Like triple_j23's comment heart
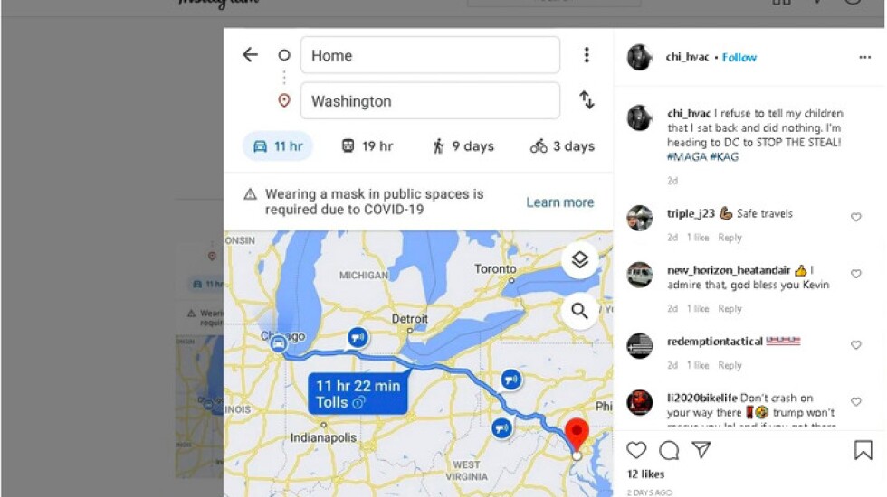The width and height of the screenshot is (887, 497). coord(856,217)
